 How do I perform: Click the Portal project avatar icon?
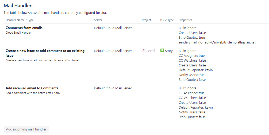(144, 50)
